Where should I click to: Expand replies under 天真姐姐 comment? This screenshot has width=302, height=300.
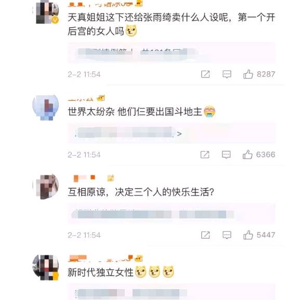coord(172,53)
